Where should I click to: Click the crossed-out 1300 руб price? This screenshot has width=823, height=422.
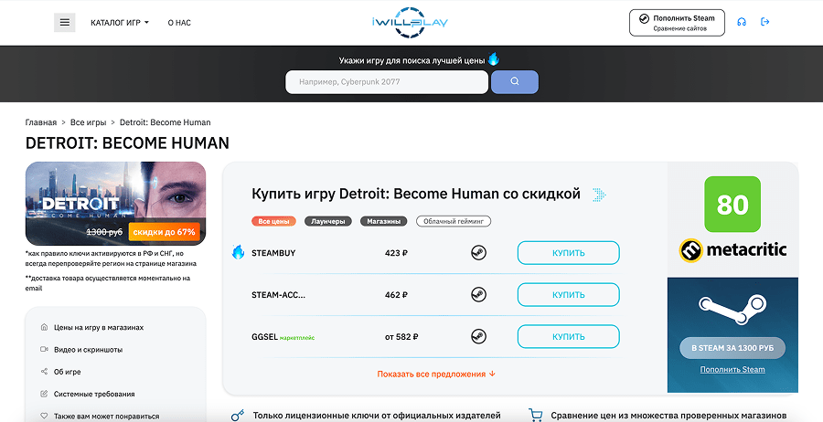[104, 232]
